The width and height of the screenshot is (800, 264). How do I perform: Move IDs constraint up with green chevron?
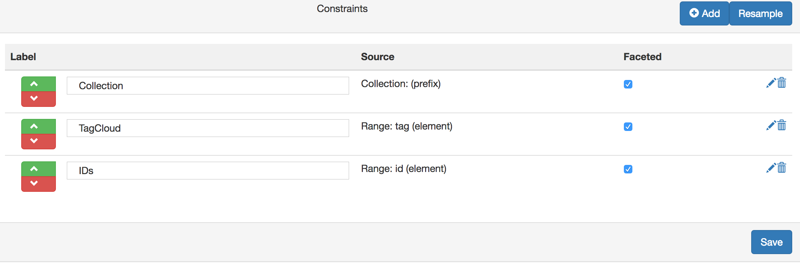(38, 169)
